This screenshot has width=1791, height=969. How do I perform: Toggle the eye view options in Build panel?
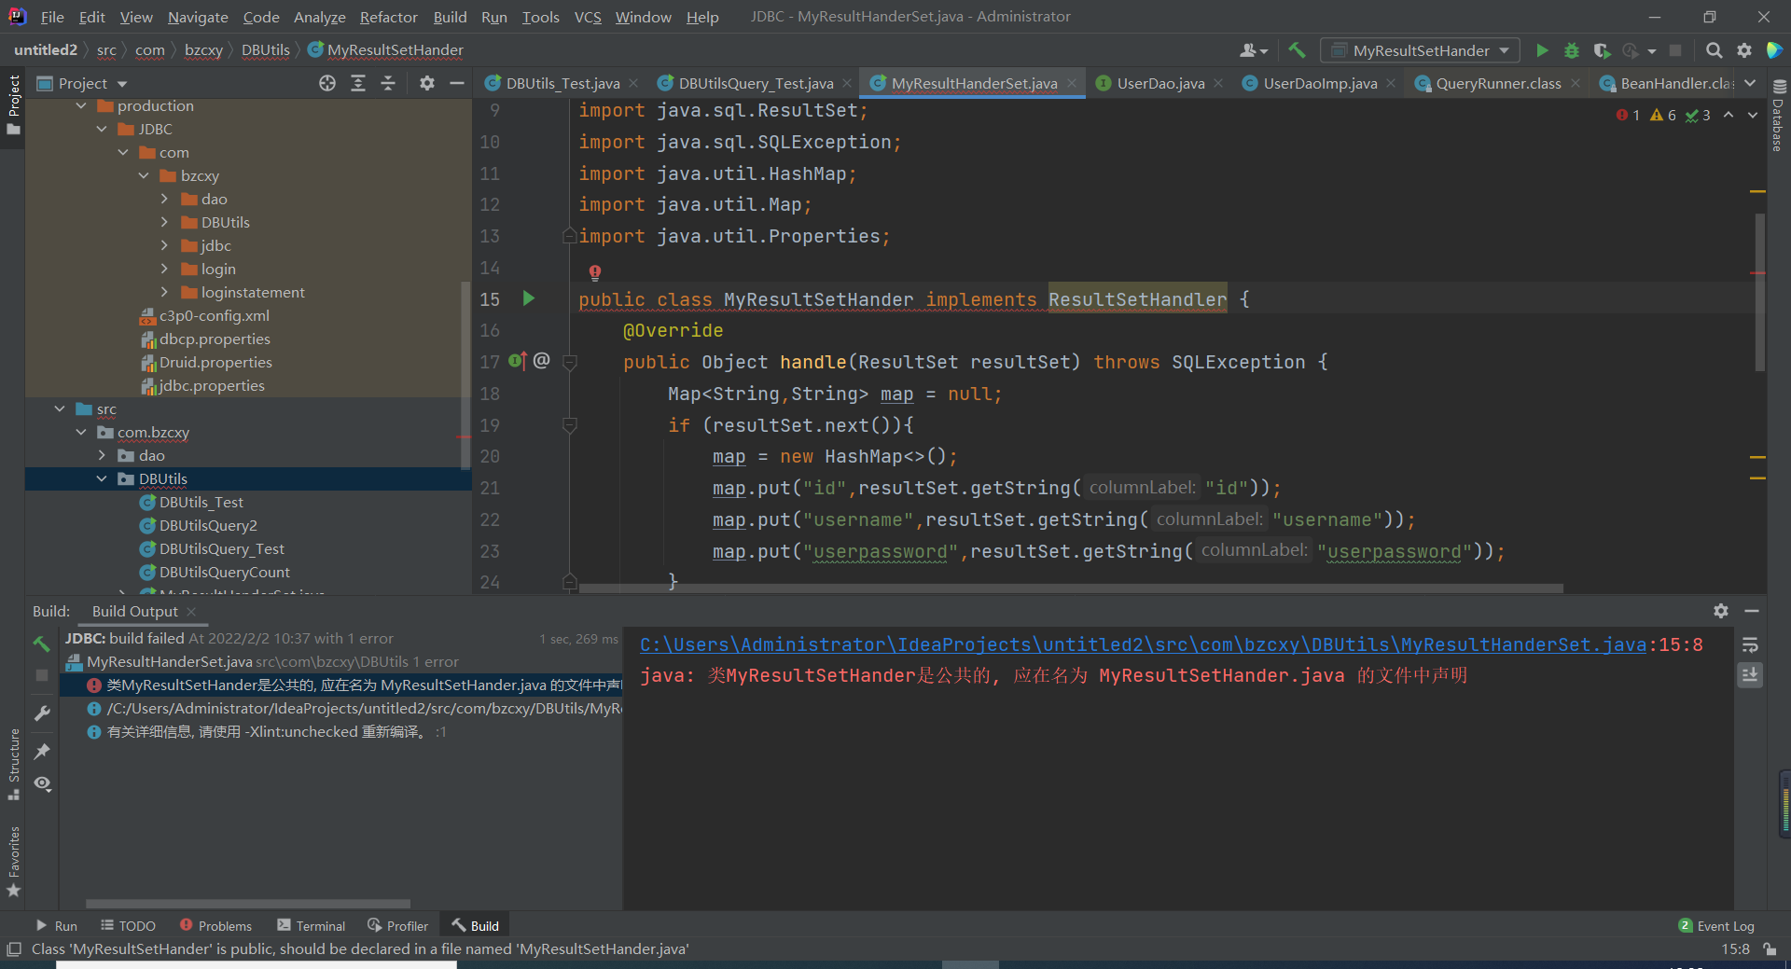(x=42, y=783)
